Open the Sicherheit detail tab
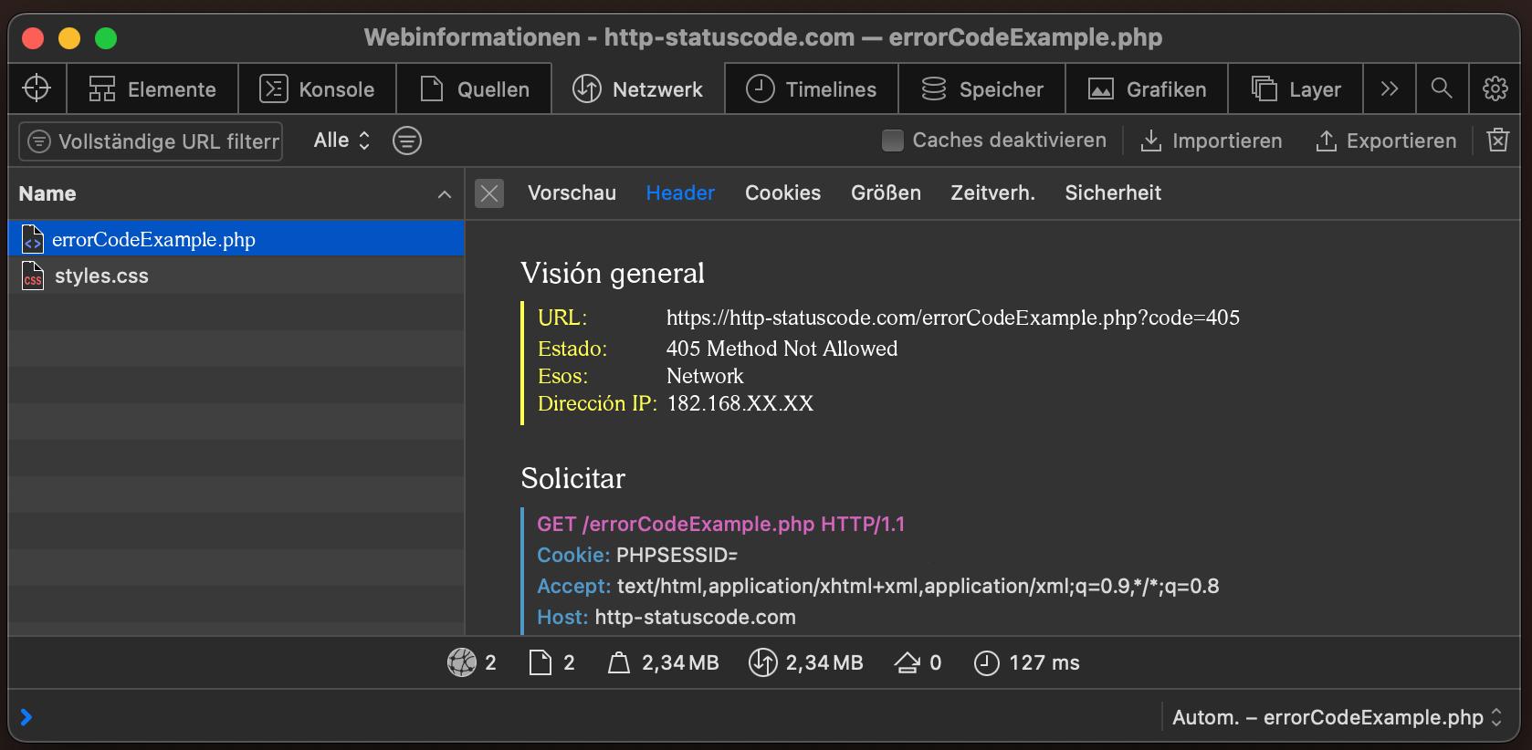The height and width of the screenshot is (750, 1532). [x=1113, y=193]
